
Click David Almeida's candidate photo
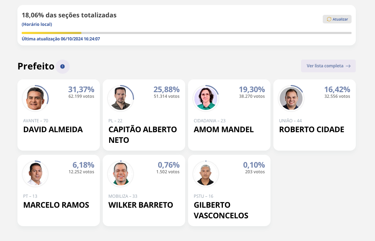tap(35, 98)
